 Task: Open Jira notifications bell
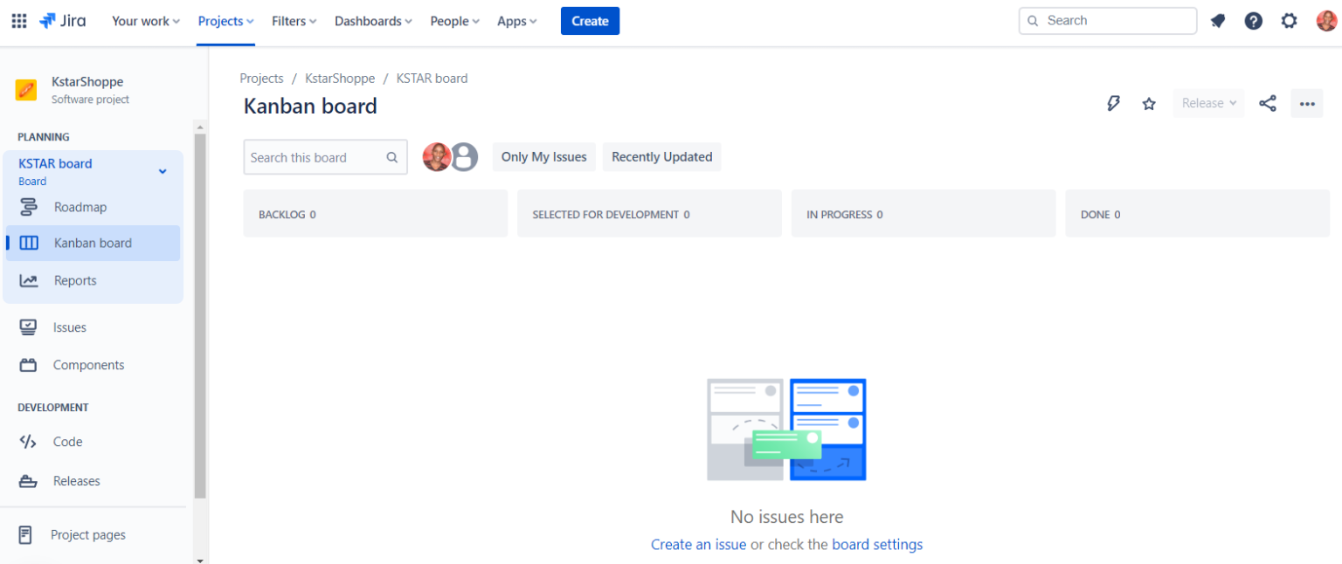1218,20
